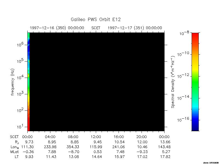Click the longitude value "241.06"

[119, 147]
